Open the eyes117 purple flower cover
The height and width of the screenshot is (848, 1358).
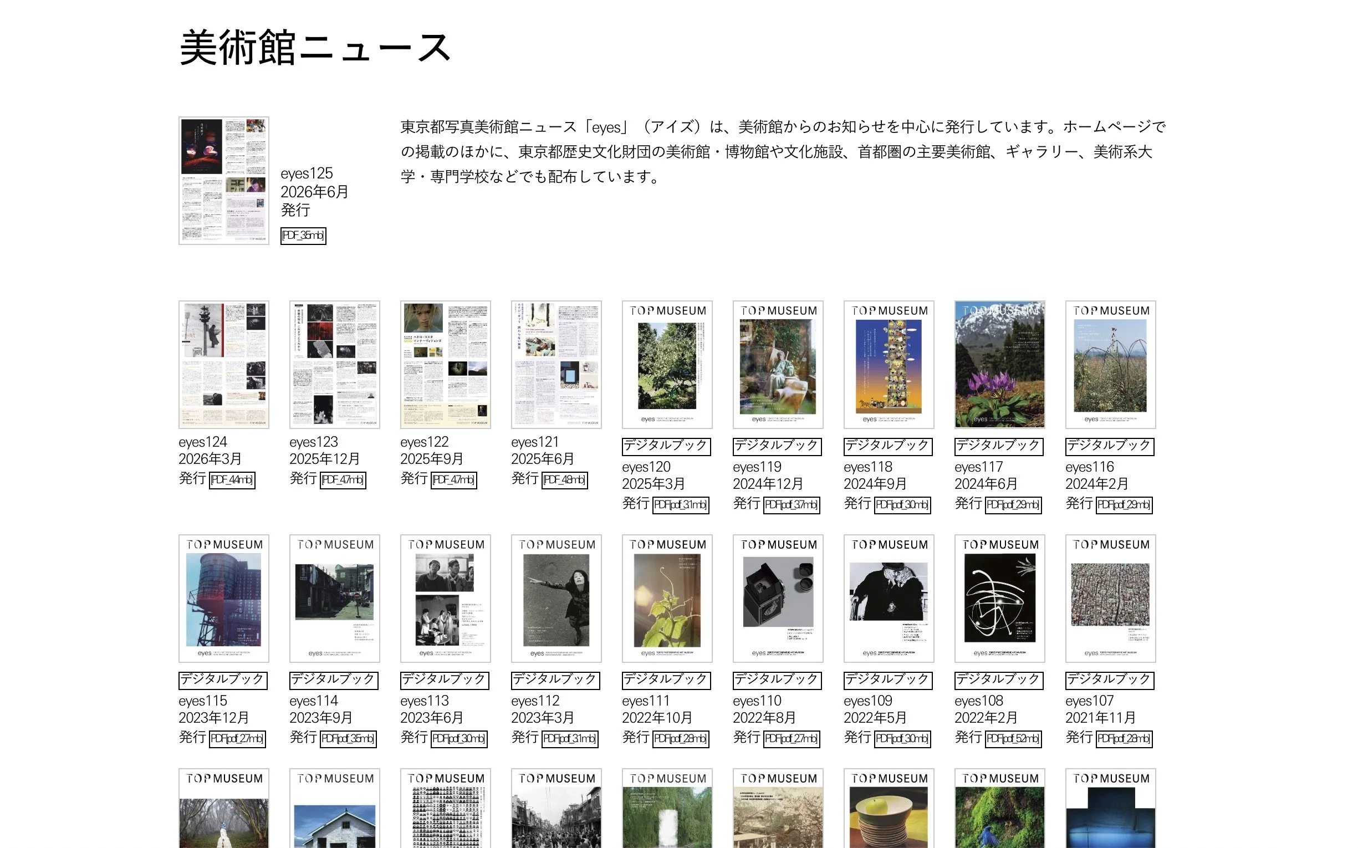pyautogui.click(x=1000, y=365)
